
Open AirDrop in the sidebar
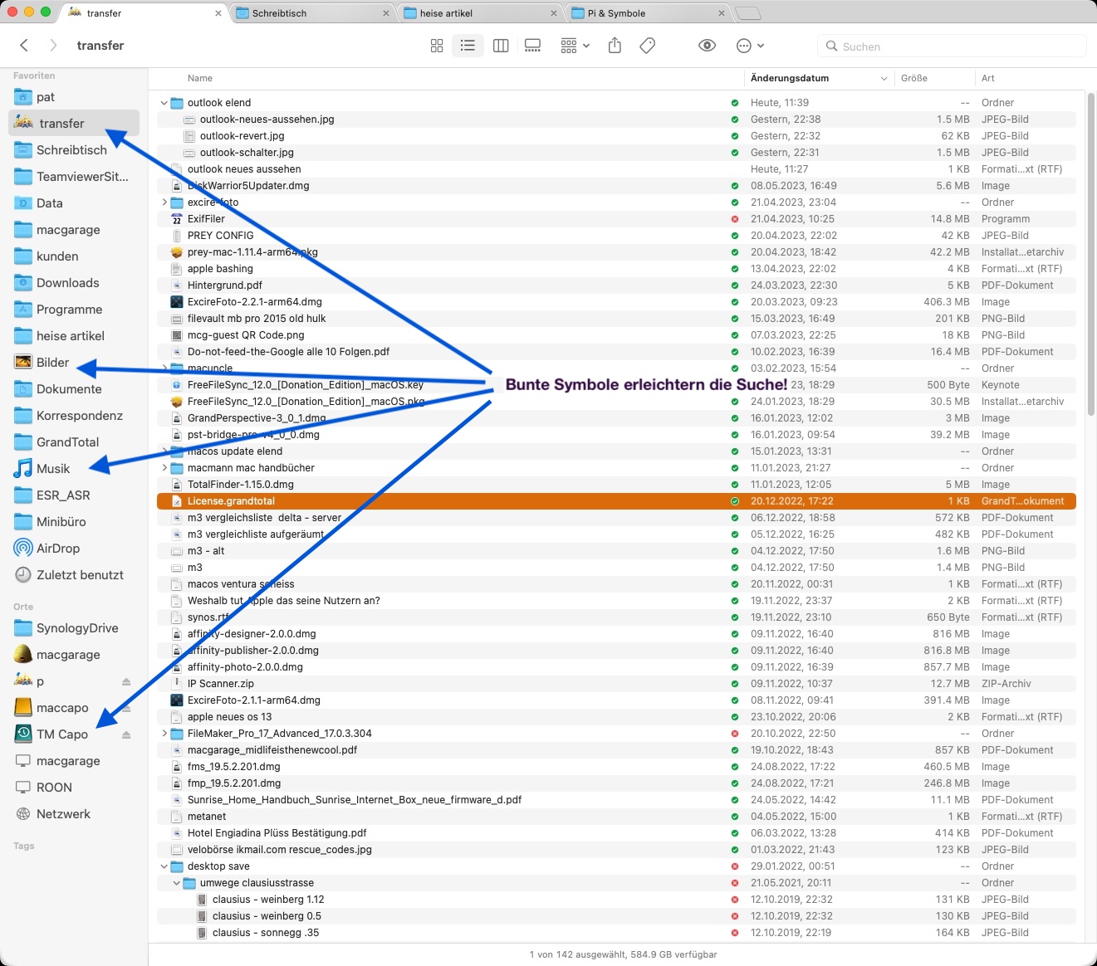coord(74,549)
